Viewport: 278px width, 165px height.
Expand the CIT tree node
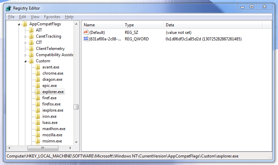pyautogui.click(x=25, y=43)
